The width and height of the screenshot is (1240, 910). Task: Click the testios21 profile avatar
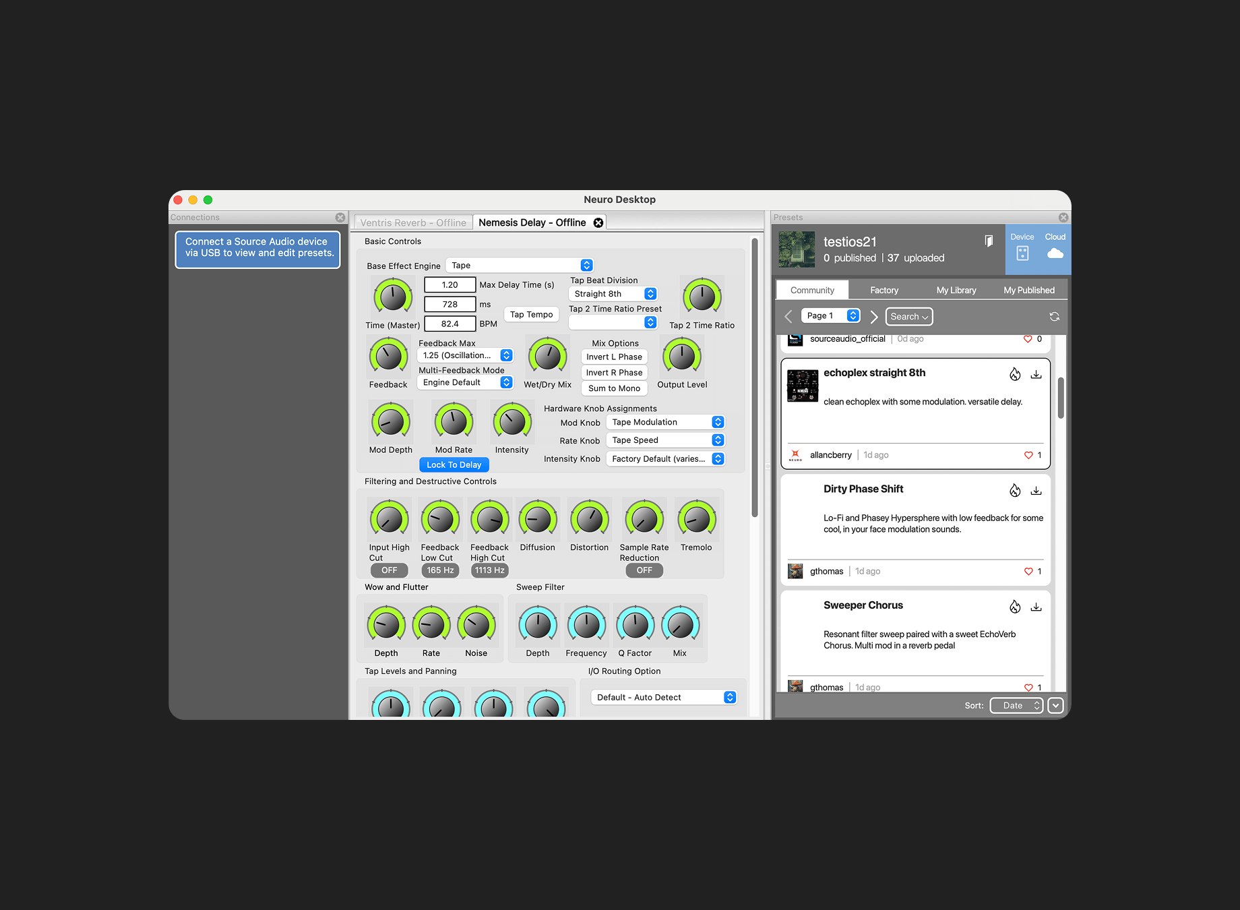797,249
